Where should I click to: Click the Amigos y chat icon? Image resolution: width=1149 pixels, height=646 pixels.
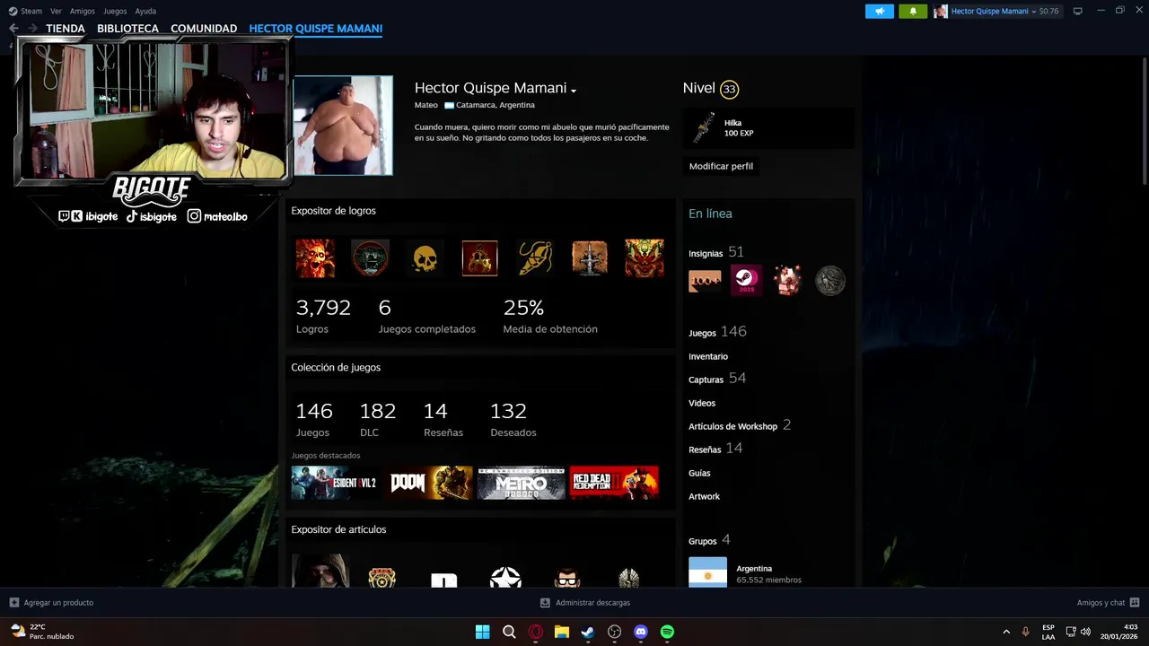(x=1135, y=603)
